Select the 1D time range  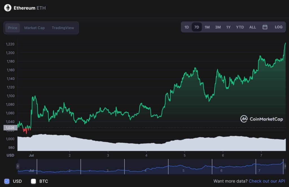pos(187,27)
